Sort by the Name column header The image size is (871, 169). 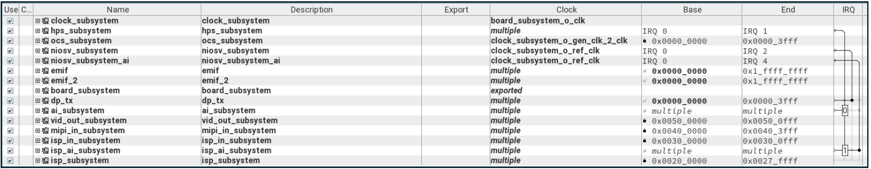[117, 10]
